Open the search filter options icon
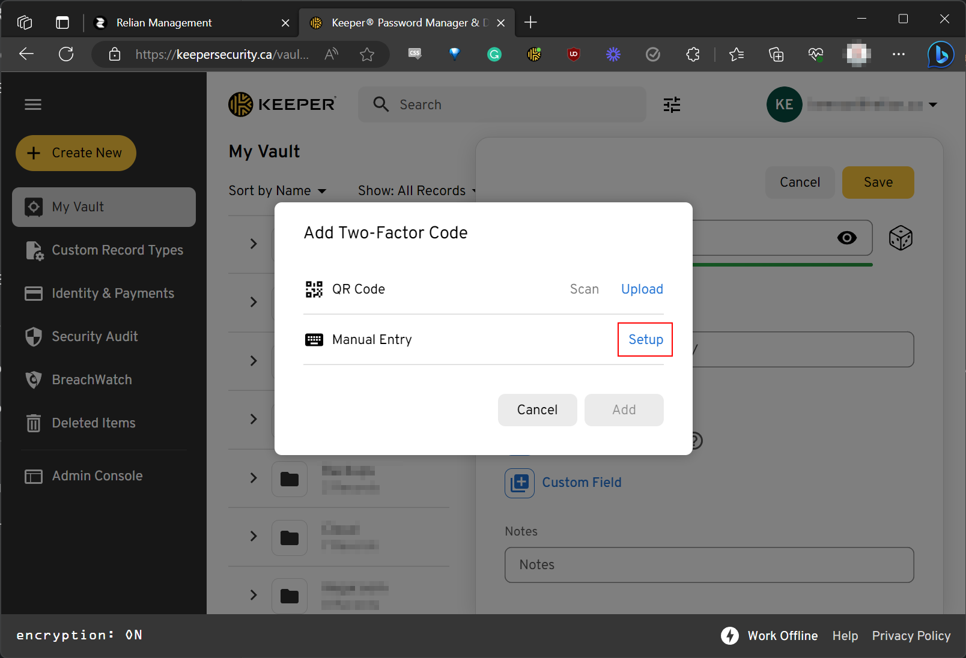This screenshot has width=966, height=658. tap(672, 104)
